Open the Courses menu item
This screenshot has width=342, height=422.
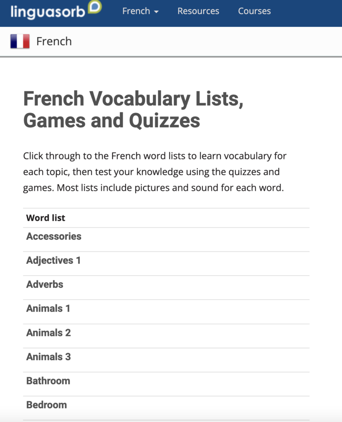(254, 11)
